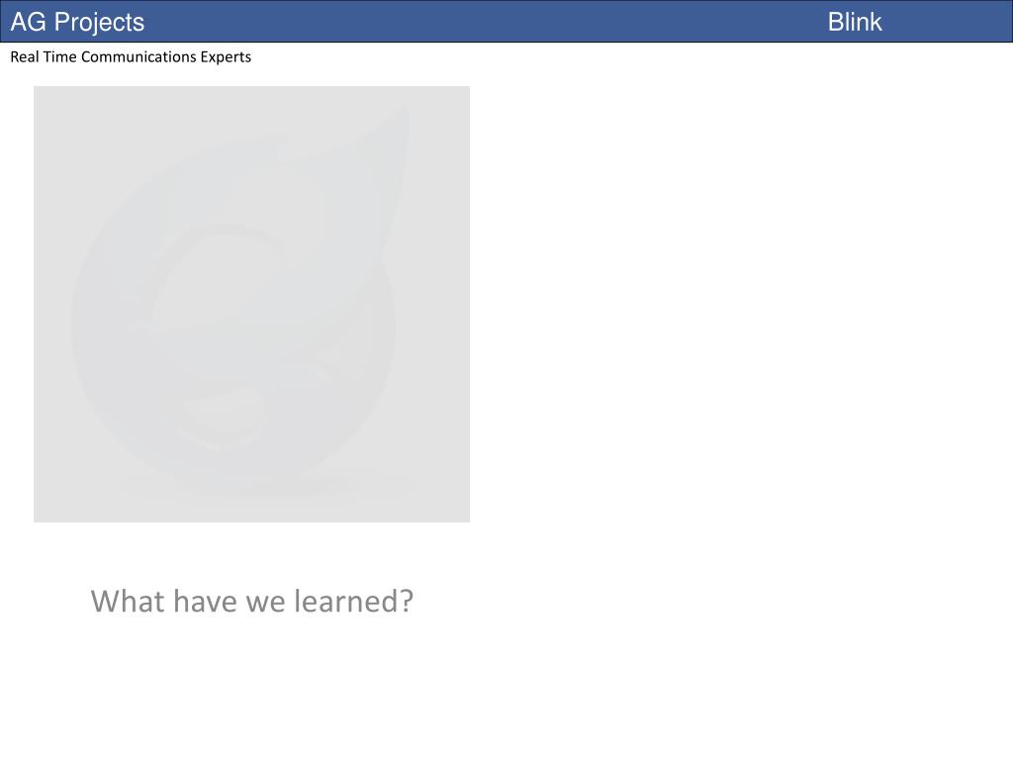The width and height of the screenshot is (1013, 760).
Task: Click the word 'What' in the caption
Action: tap(128, 601)
